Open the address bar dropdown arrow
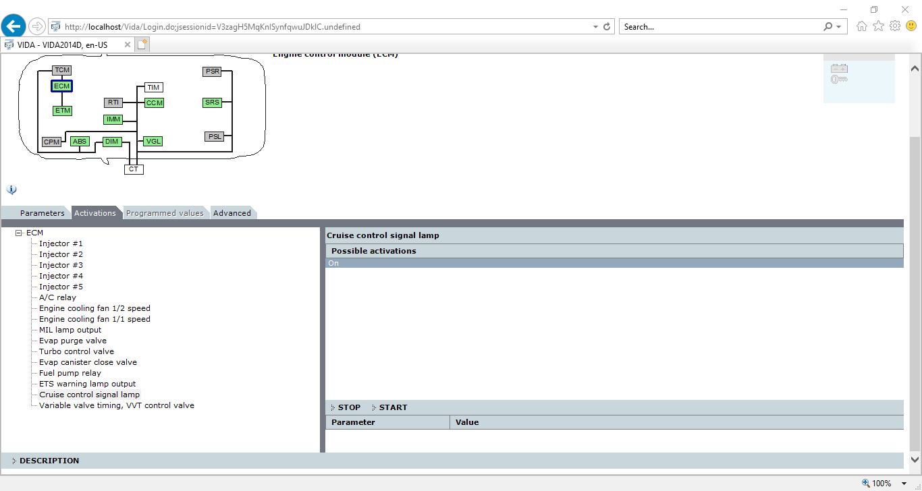The image size is (922, 491). 595,27
